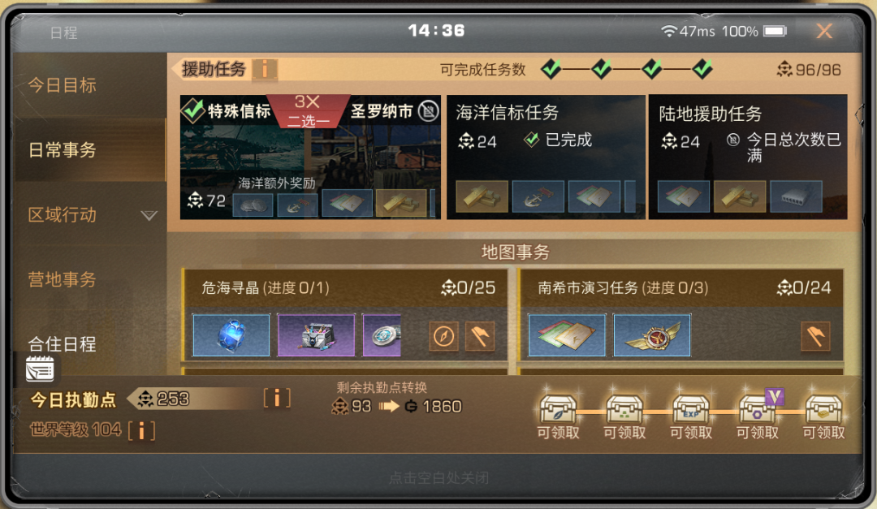Screen dimensions: 877x509
Task: Open the 海洋信标任务 card
Action: [546, 157]
